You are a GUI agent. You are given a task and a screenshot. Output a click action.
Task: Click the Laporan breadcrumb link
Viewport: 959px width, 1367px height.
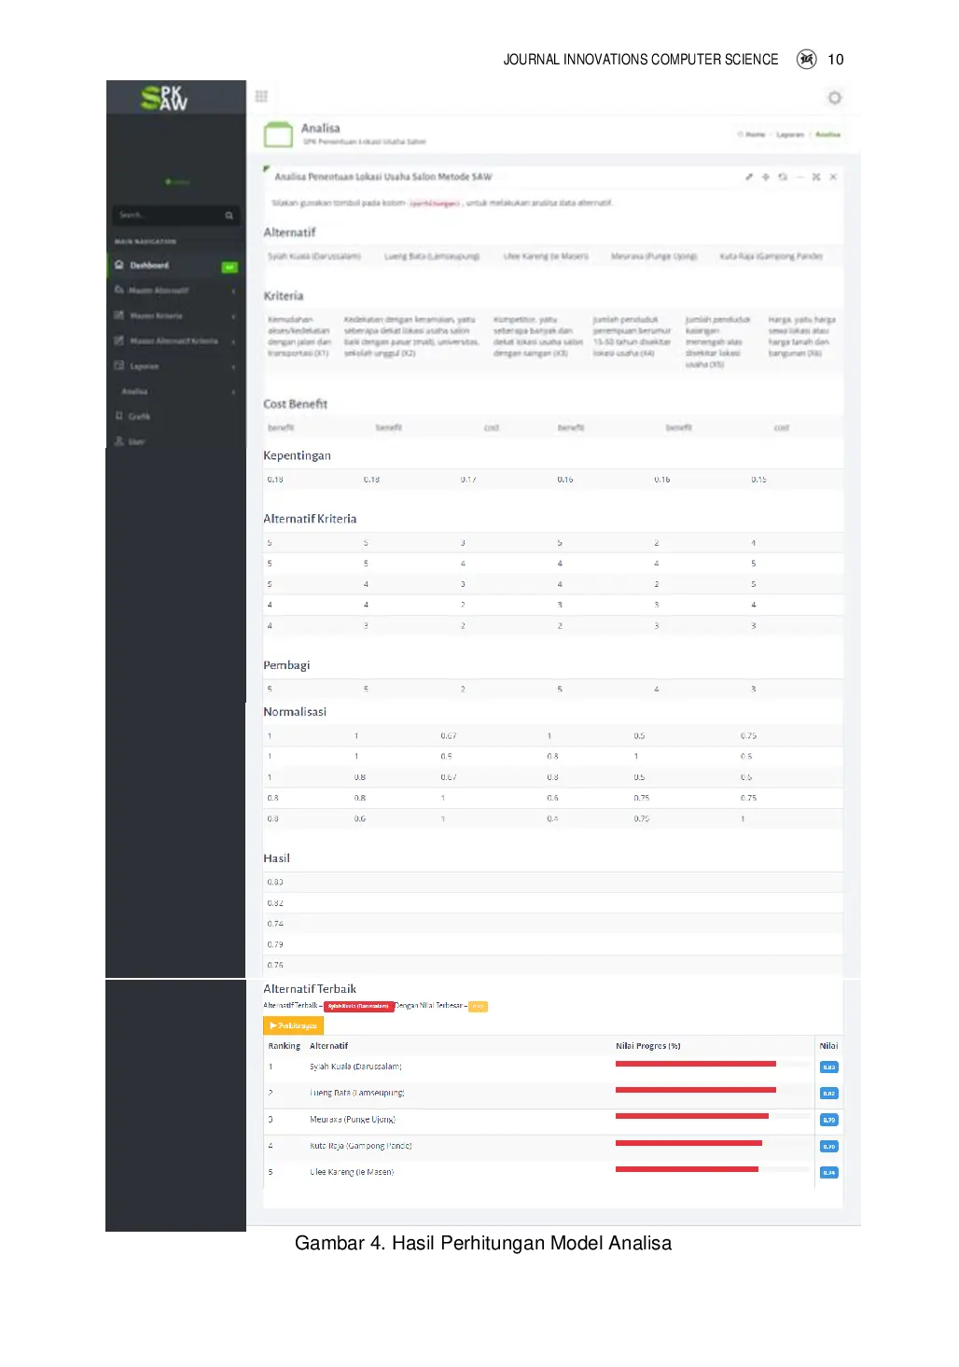790,134
